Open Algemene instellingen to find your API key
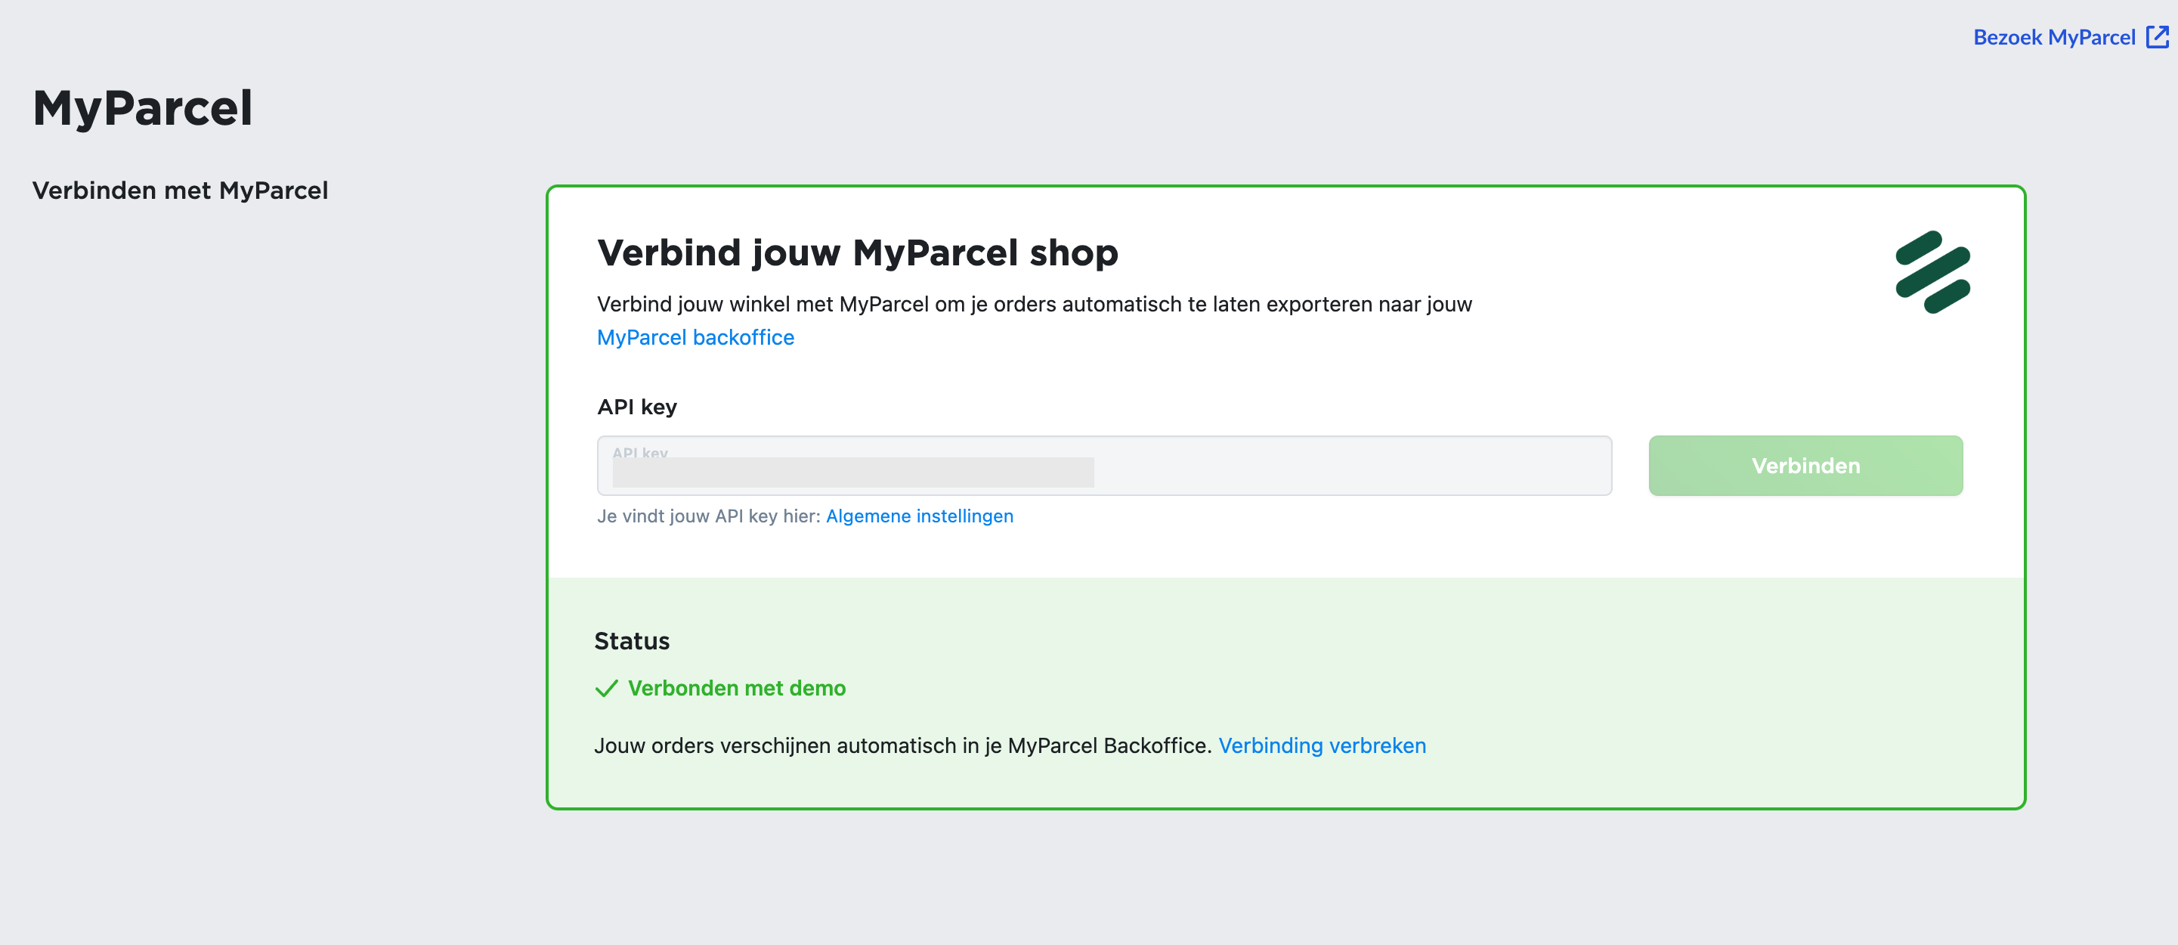 pyautogui.click(x=919, y=516)
